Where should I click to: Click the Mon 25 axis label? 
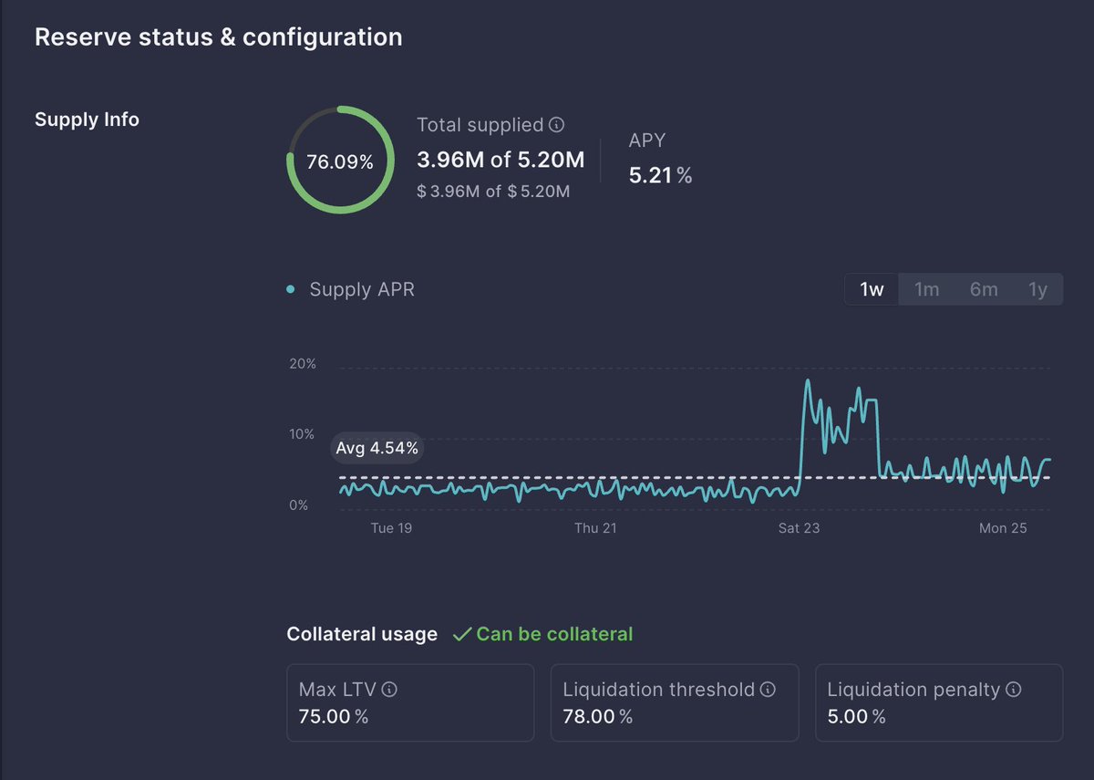[1003, 528]
